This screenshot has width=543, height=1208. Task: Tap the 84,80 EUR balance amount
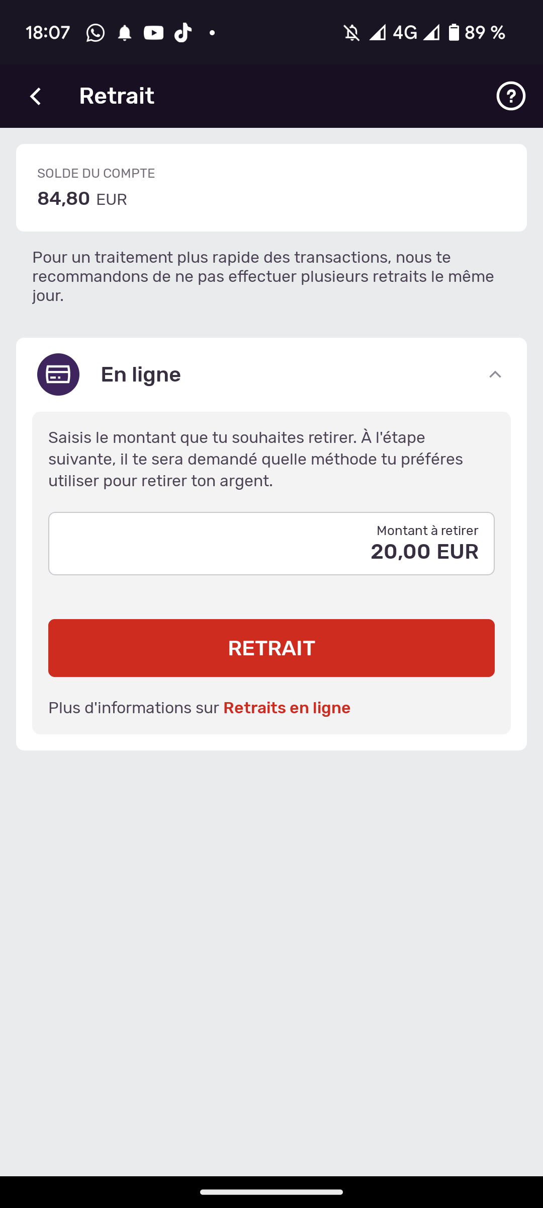(x=82, y=199)
